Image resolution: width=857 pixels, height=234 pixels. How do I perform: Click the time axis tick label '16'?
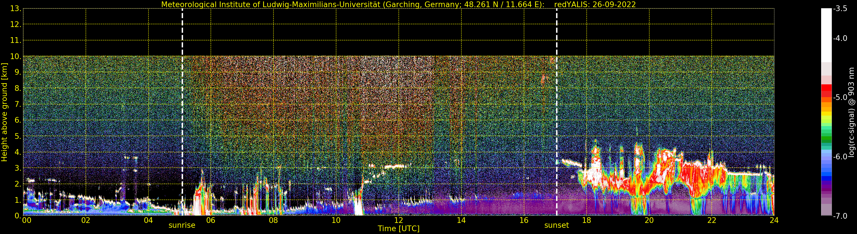[x=524, y=220]
